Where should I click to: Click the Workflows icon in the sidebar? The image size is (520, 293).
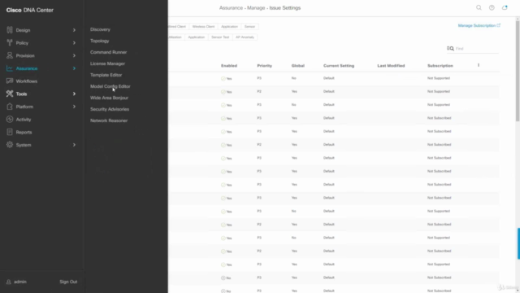[x=10, y=81]
